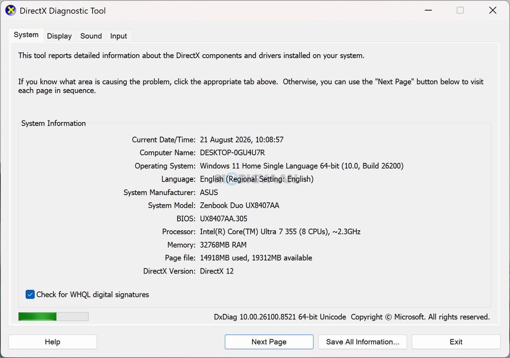Click the Operating System label
Viewport: 510px width, 358px height.
pos(165,166)
